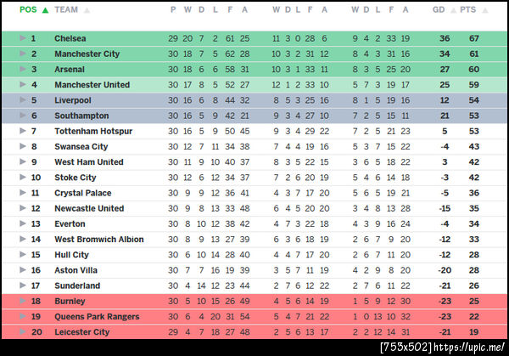
Task: Expand the Chelsea row details
Action: (x=22, y=38)
